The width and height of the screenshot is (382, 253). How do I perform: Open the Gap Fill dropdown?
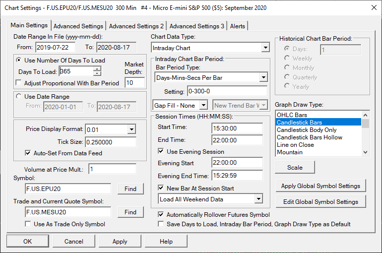tap(203, 105)
